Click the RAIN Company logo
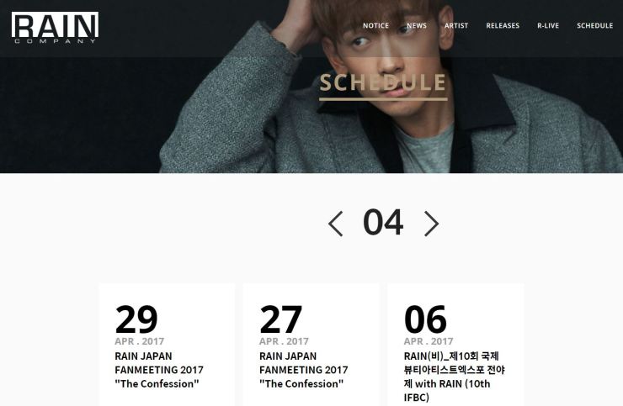The width and height of the screenshot is (623, 406). pos(55,27)
